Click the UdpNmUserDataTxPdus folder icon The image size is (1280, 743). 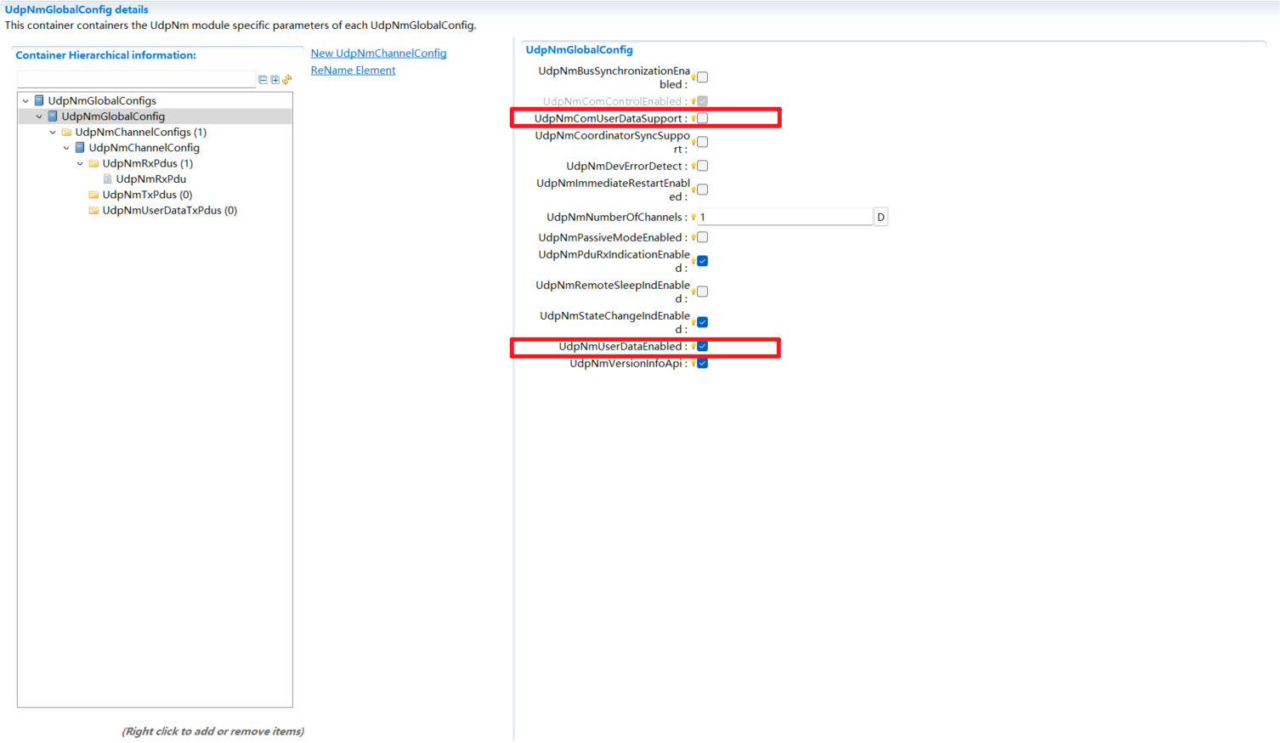coord(93,211)
